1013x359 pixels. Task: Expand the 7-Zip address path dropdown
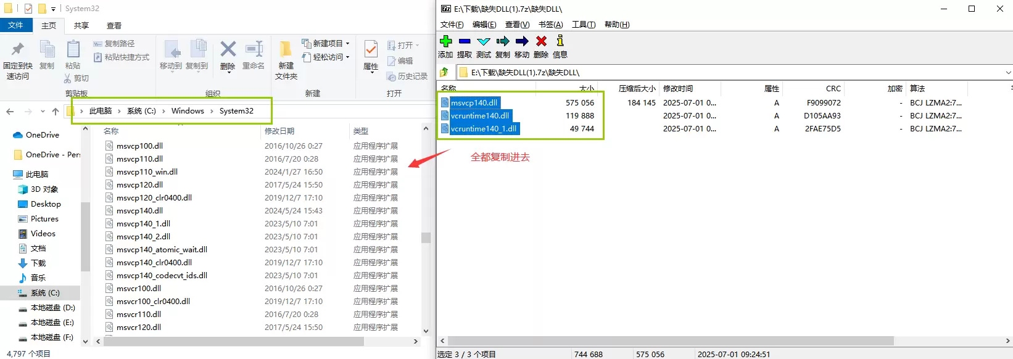click(1008, 72)
